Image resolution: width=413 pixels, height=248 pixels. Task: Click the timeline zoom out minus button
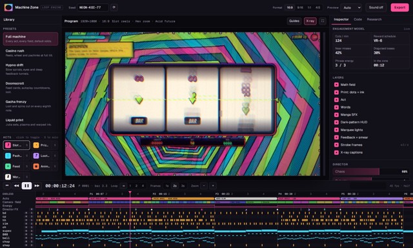coord(204,186)
